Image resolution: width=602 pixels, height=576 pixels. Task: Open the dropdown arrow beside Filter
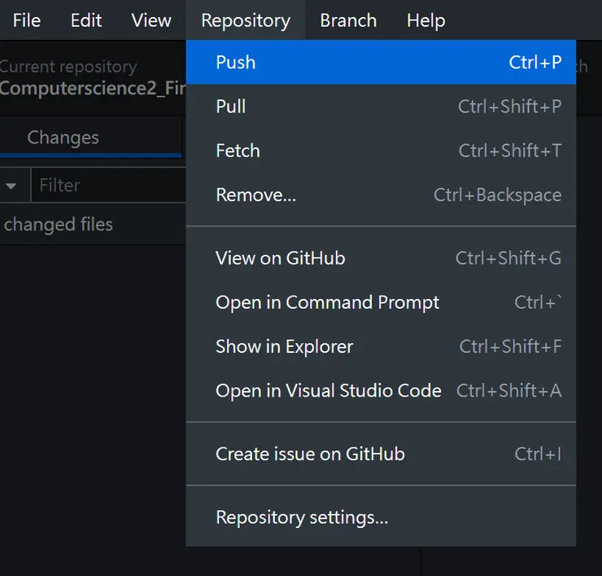click(11, 186)
